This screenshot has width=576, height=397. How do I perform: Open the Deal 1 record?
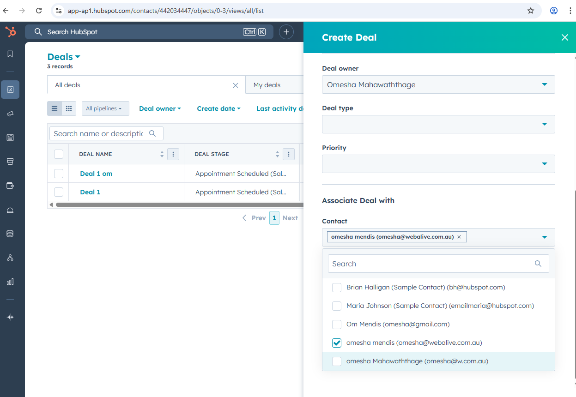[90, 192]
